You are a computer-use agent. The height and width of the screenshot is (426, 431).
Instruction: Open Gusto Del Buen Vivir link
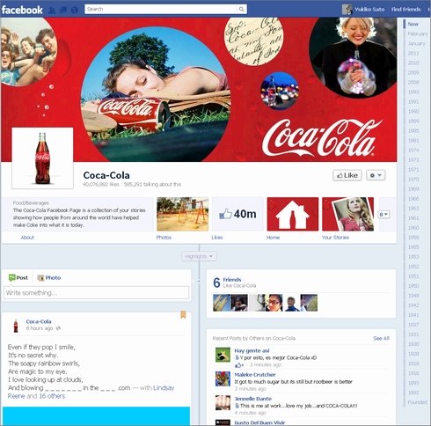click(x=259, y=422)
